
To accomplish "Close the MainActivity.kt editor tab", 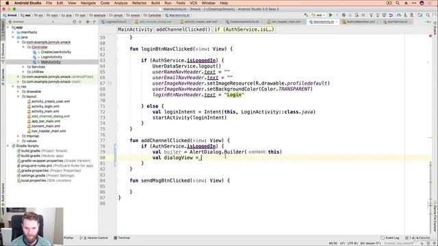I will tap(337, 22).
